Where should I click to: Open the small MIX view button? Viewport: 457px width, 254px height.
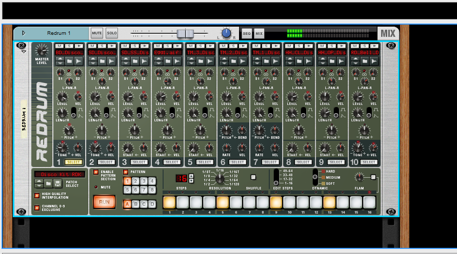(259, 33)
